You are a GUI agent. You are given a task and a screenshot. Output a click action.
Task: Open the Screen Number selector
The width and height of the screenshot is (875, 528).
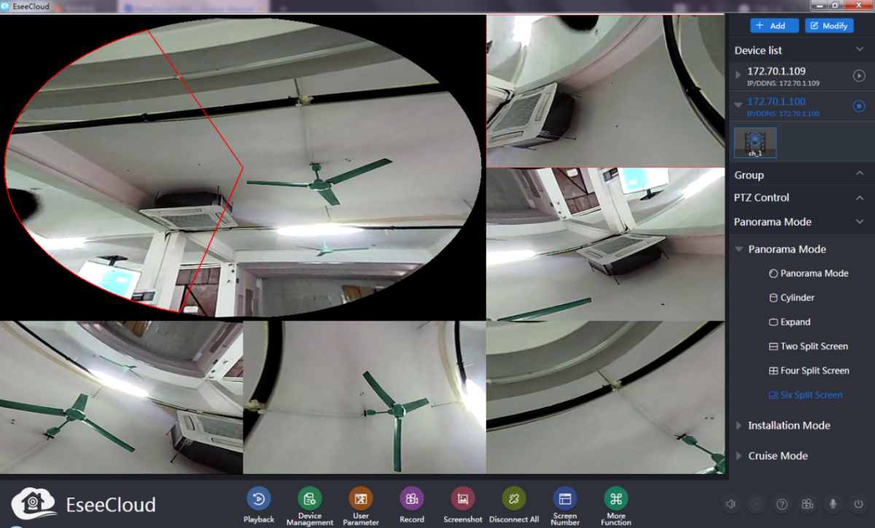565,499
